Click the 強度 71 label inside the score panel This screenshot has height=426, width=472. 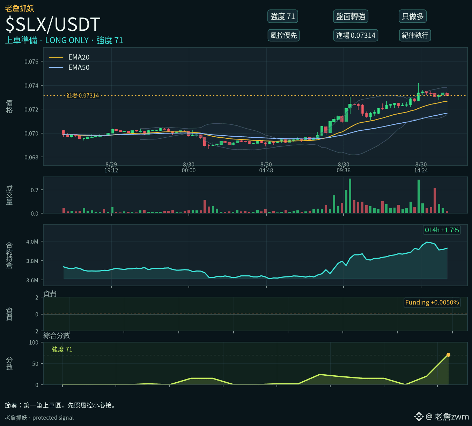pos(62,349)
